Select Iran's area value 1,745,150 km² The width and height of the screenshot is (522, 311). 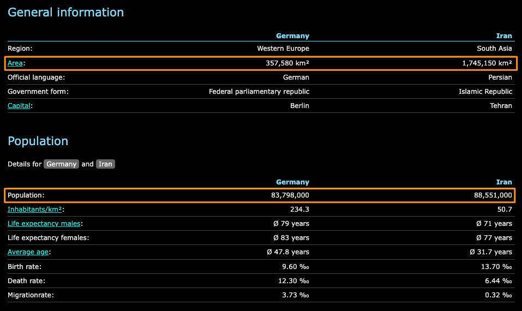(x=487, y=63)
